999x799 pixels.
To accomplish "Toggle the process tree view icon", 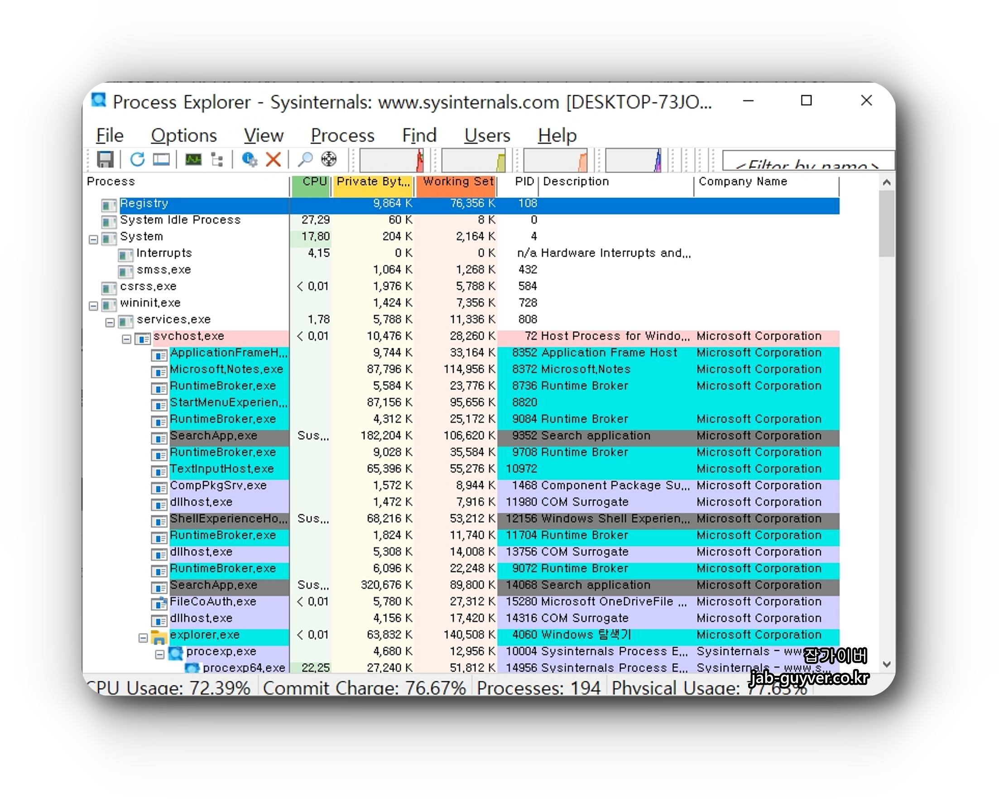I will 217,159.
